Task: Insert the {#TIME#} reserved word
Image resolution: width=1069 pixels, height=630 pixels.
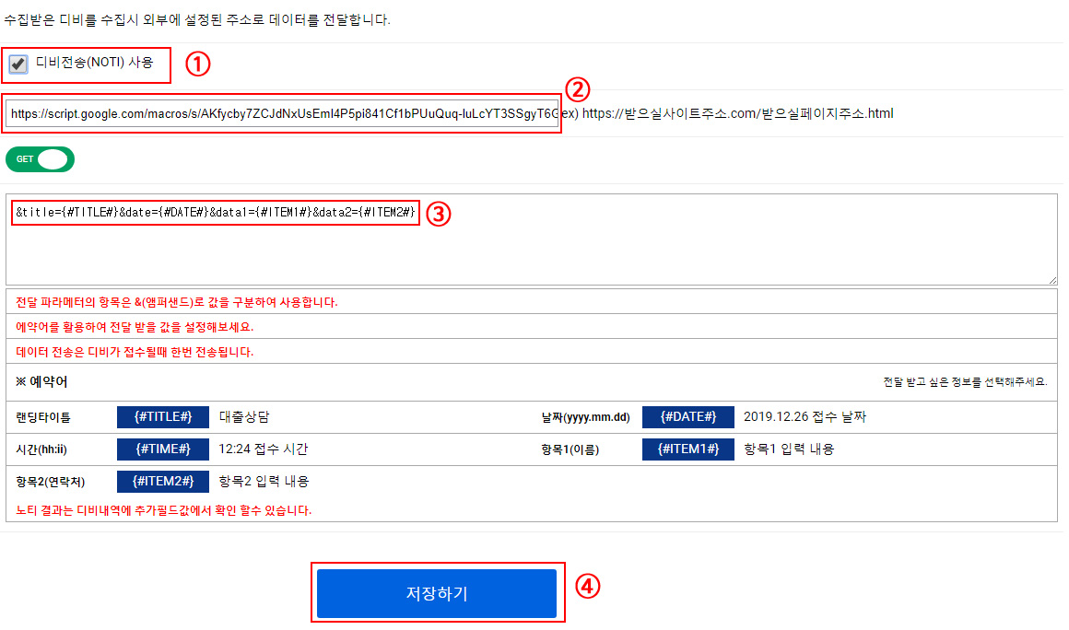Action: [163, 449]
